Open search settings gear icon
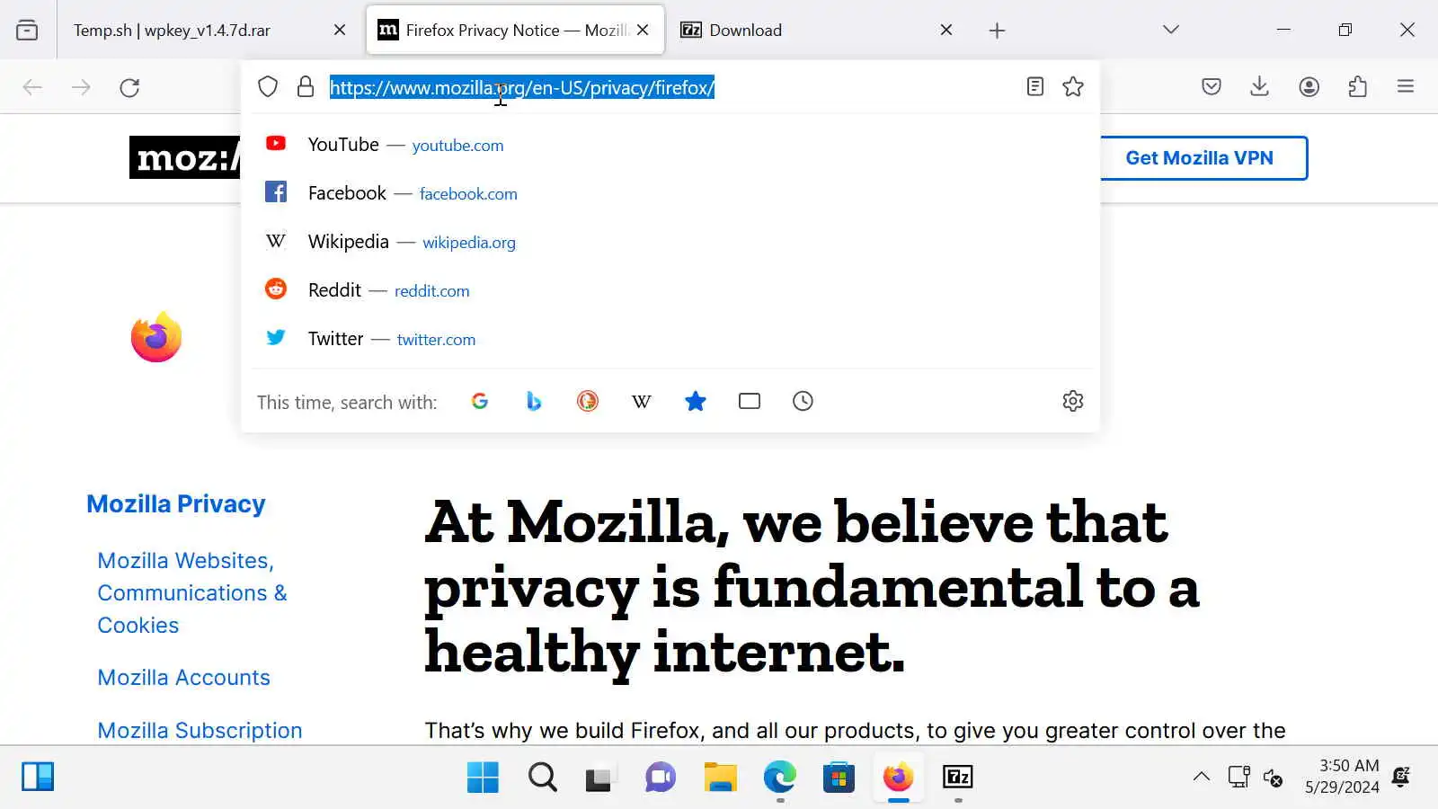Viewport: 1438px width, 809px height. (1073, 401)
